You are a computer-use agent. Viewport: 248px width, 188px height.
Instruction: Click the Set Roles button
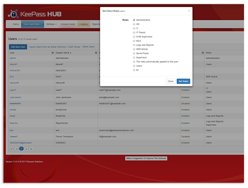click(x=184, y=81)
